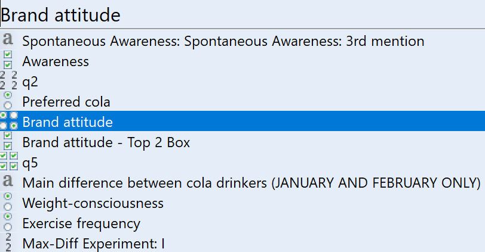485x252 pixels.
Task: Click the radio icon beside Exercise frequency
Action: (8, 222)
